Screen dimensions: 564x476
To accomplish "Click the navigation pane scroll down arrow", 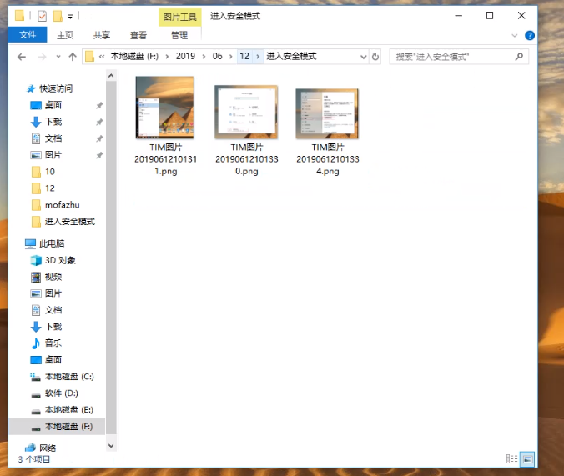I will point(111,446).
